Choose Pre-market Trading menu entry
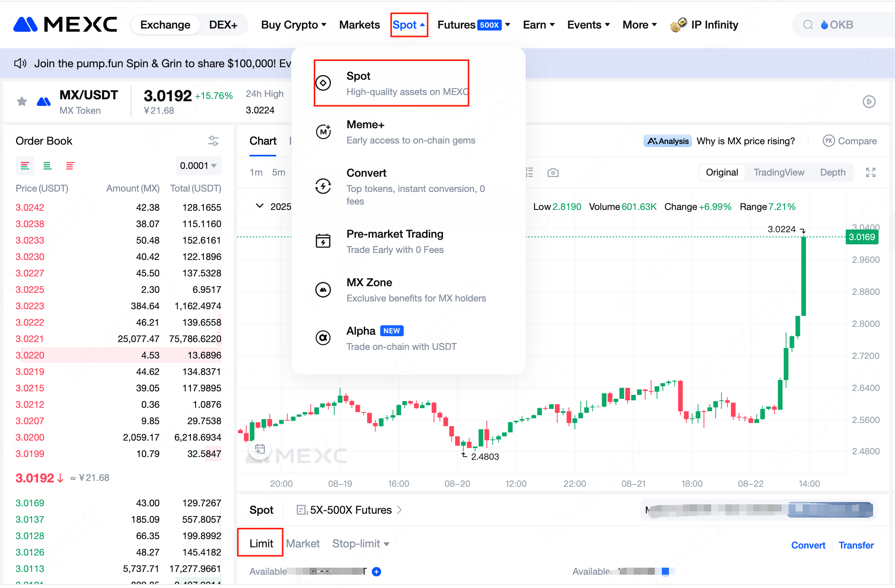The height and width of the screenshot is (588, 895). tap(394, 234)
